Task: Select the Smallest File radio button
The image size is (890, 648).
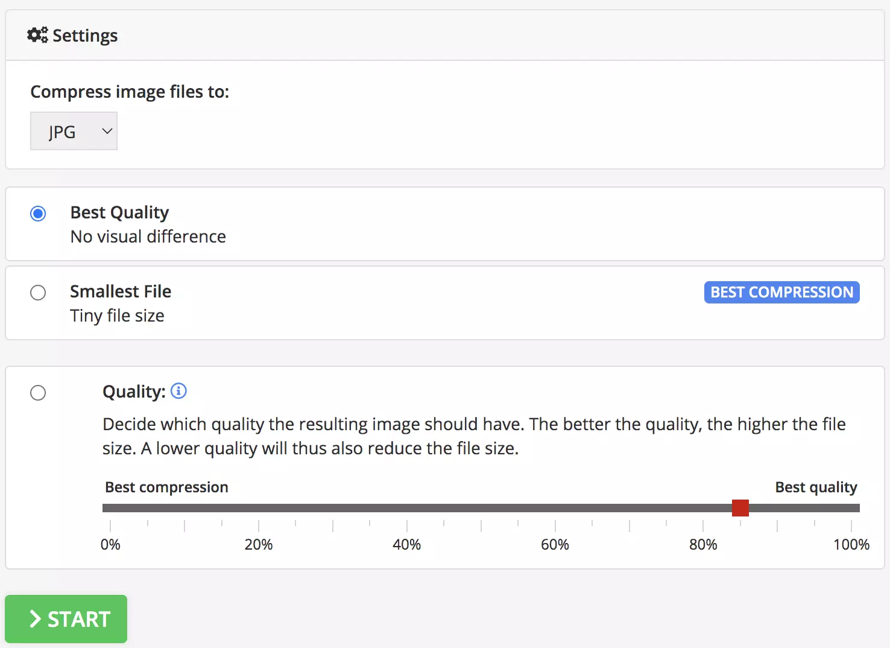Action: 38,293
